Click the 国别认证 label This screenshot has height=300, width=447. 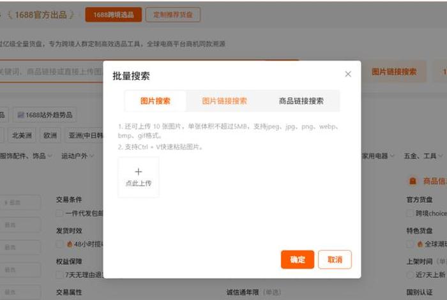[420, 292]
